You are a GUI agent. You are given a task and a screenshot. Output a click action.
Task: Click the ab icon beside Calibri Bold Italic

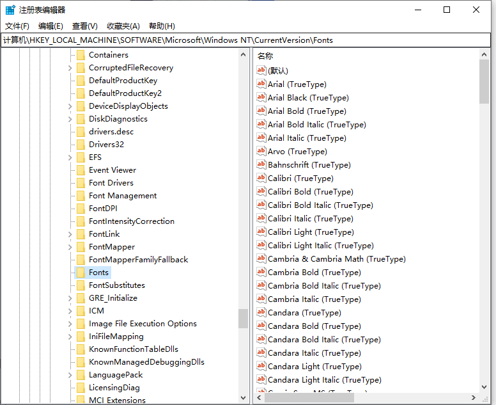pyautogui.click(x=261, y=205)
